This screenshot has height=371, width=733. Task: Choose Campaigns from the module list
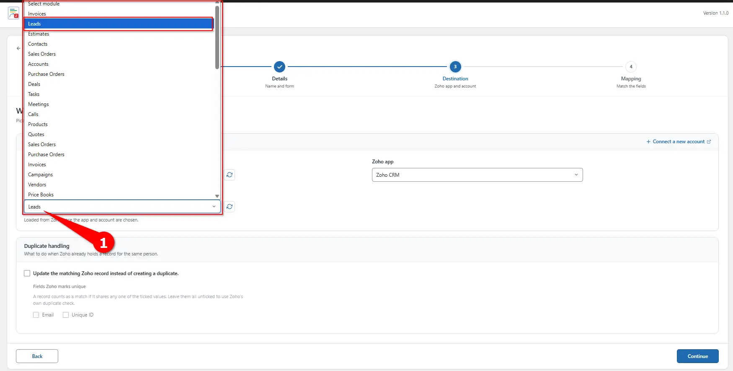pyautogui.click(x=119, y=175)
